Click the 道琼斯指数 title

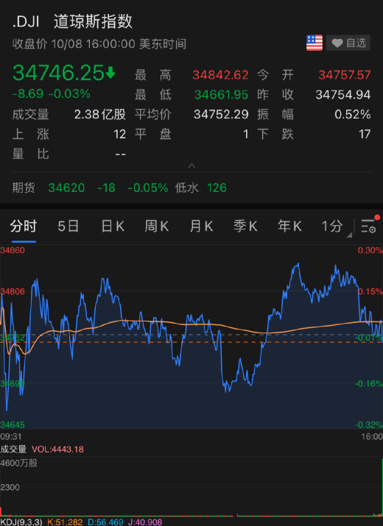click(93, 22)
